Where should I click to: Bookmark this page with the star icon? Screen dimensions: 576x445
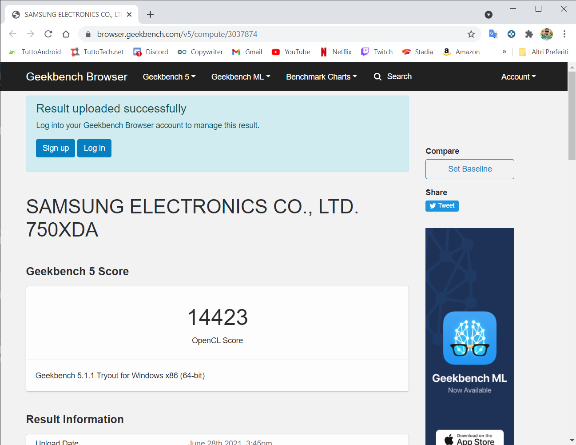pos(471,34)
